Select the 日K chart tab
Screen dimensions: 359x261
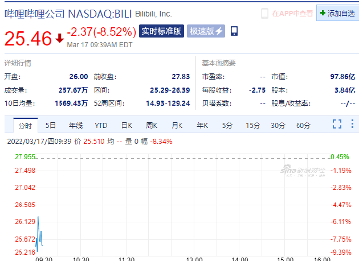coord(127,125)
